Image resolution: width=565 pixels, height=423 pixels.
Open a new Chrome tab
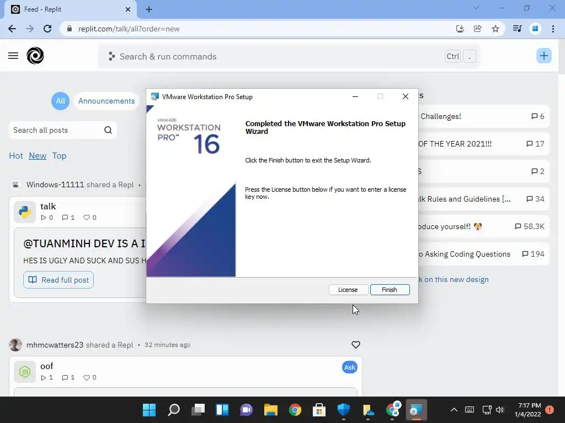click(x=149, y=10)
